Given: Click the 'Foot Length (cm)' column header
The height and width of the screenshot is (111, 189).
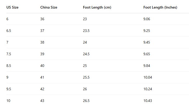Looking at the screenshot, I should 97,7.
